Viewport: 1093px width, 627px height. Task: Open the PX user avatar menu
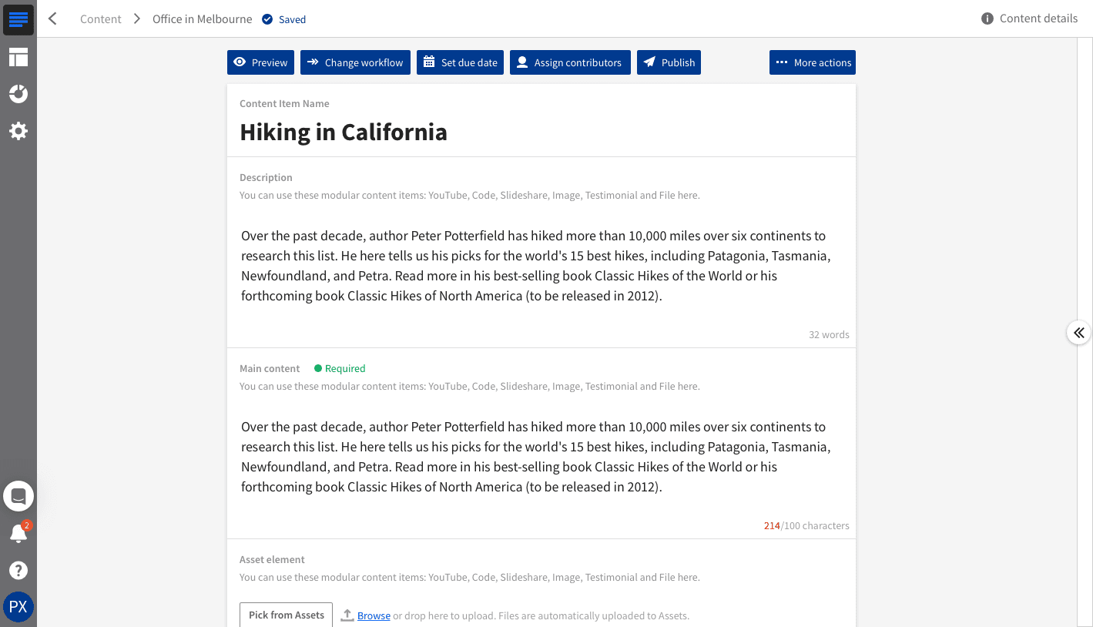(18, 607)
